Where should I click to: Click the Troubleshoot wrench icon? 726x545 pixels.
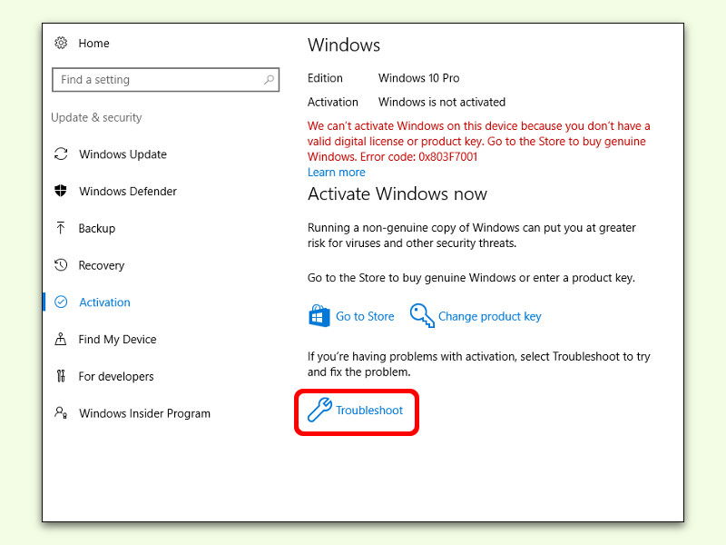click(320, 410)
